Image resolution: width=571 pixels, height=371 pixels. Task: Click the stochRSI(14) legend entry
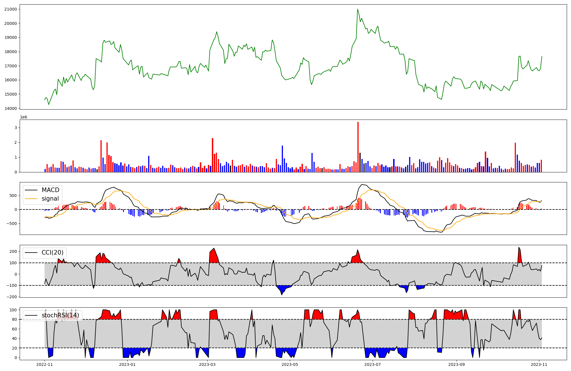(60, 315)
